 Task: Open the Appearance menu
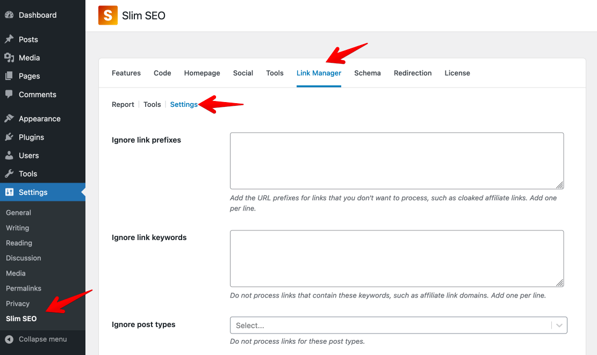tap(40, 119)
